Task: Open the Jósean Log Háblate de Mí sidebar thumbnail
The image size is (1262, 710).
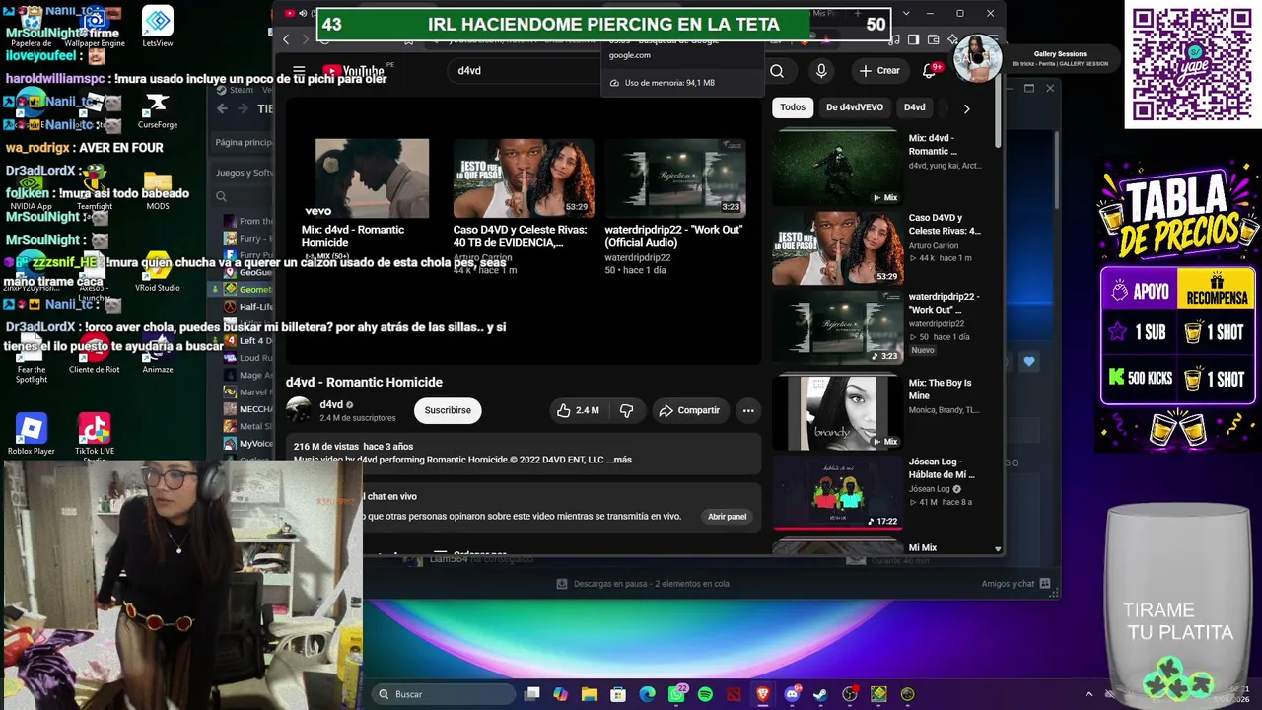Action: click(837, 491)
